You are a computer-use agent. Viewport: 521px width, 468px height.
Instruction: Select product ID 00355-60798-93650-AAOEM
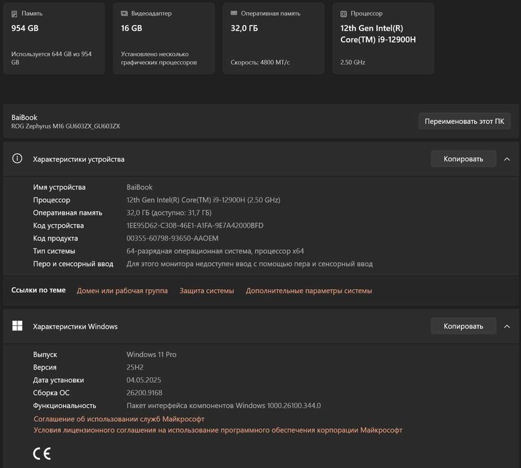(x=173, y=238)
